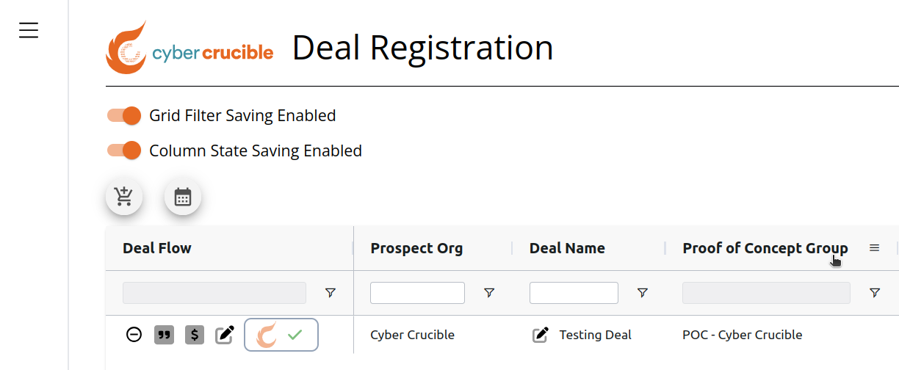Viewport: 899px width, 370px height.
Task: Click the Deal Name filter text box
Action: tap(574, 293)
